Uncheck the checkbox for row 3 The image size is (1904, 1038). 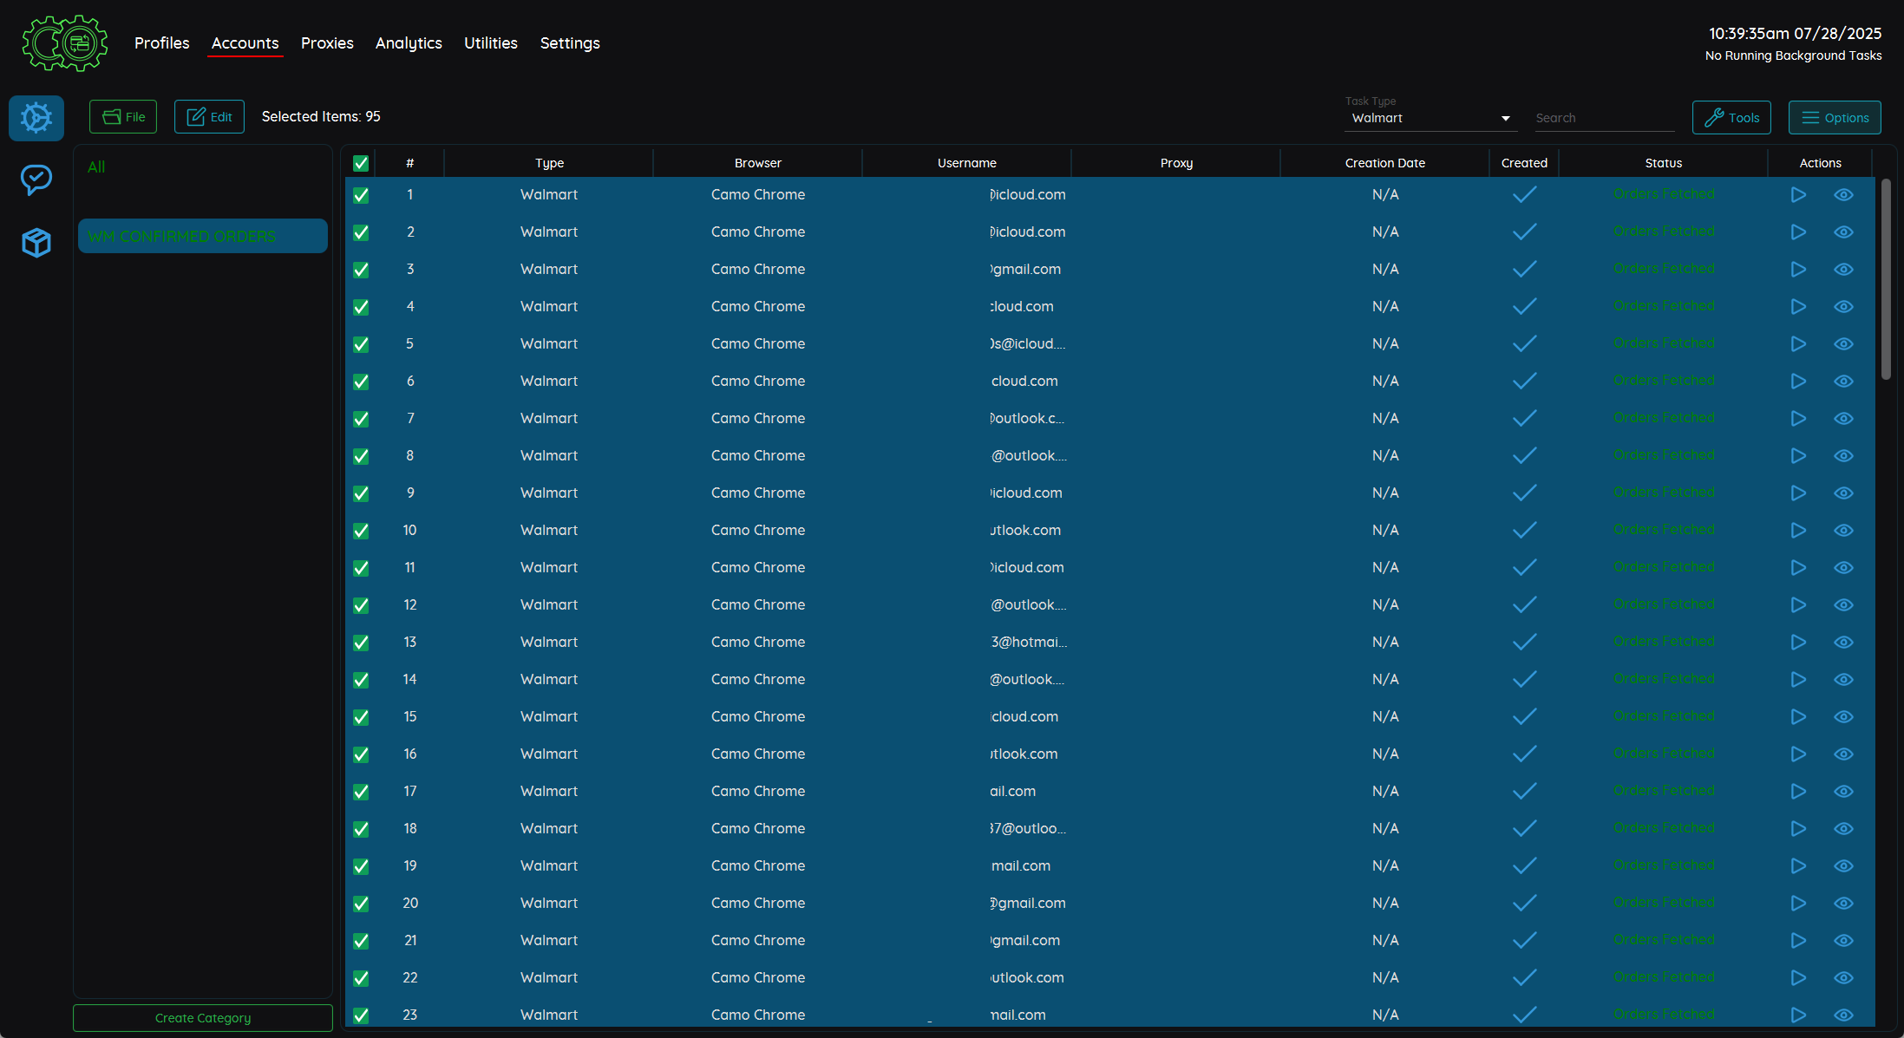(x=361, y=270)
